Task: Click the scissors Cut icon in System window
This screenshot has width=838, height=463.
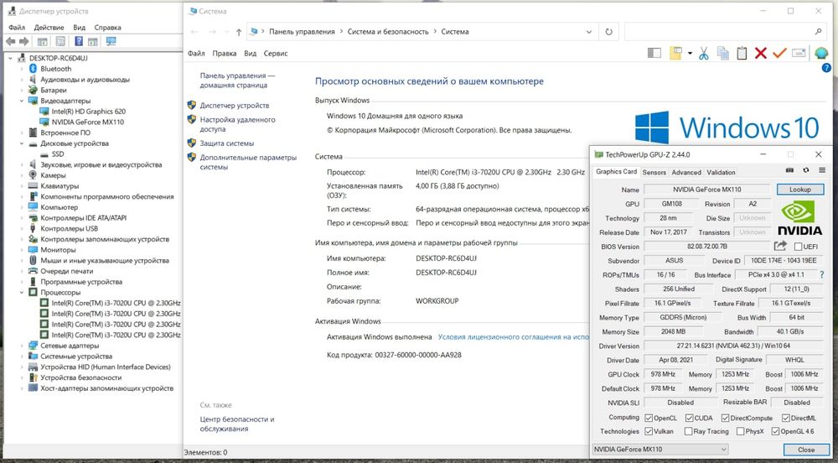Action: 703,53
